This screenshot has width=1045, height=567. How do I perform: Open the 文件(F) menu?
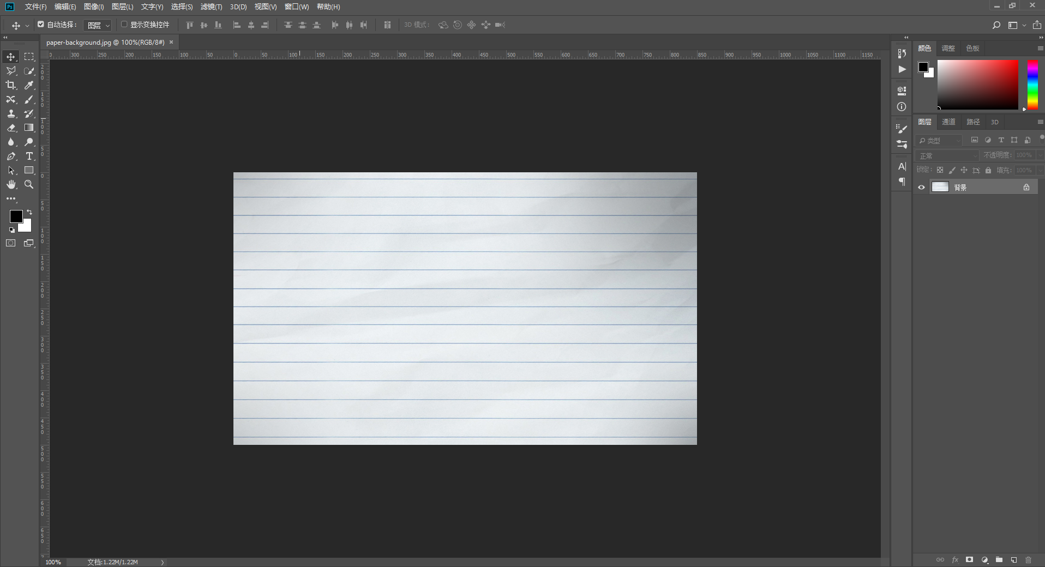pos(35,7)
